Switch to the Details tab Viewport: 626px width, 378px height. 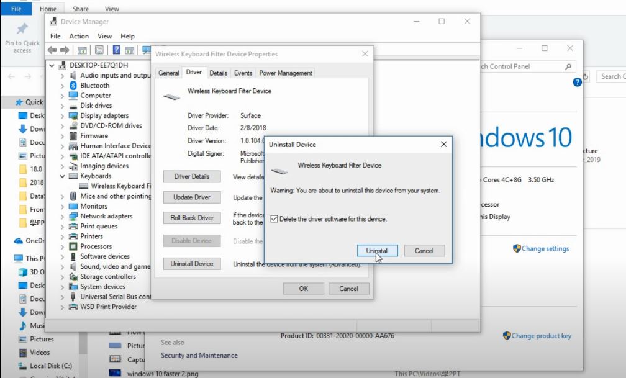coord(218,73)
